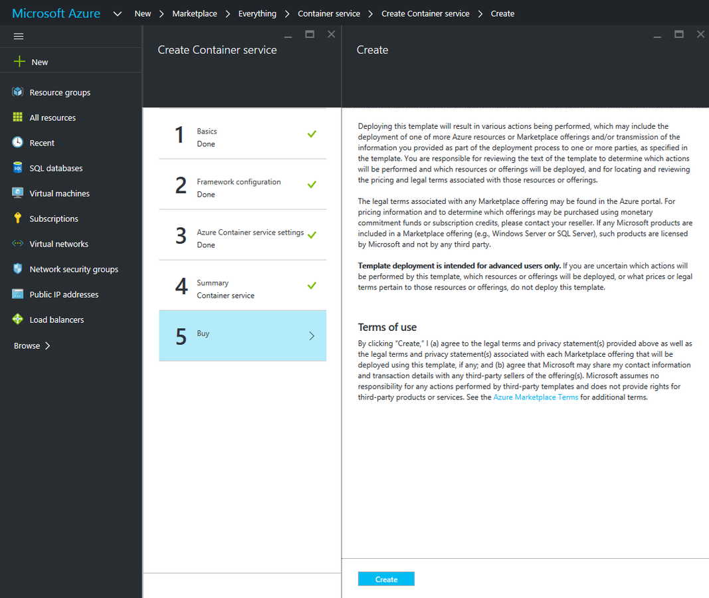Click the checkmark for Framework configuration
This screenshot has width=709, height=598.
(312, 185)
